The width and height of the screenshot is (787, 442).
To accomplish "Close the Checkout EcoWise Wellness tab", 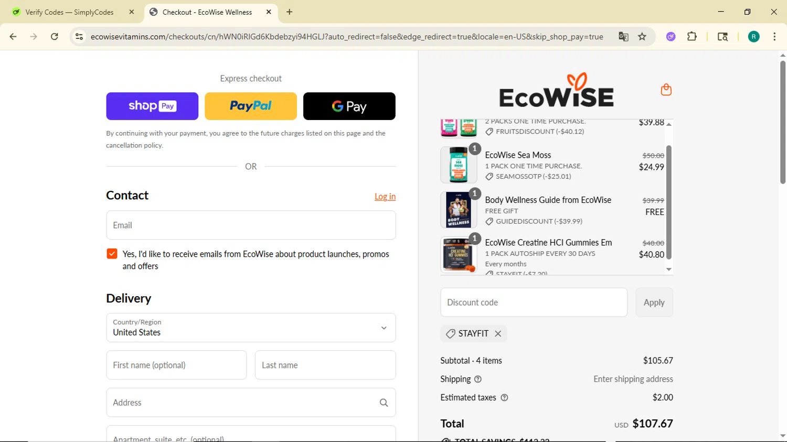I will coord(269,12).
